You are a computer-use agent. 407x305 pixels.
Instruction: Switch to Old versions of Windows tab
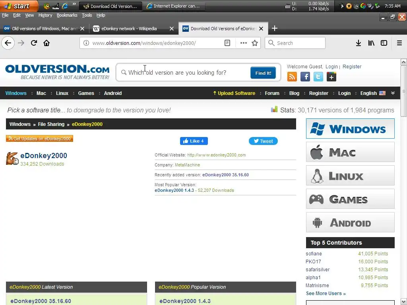[41, 29]
